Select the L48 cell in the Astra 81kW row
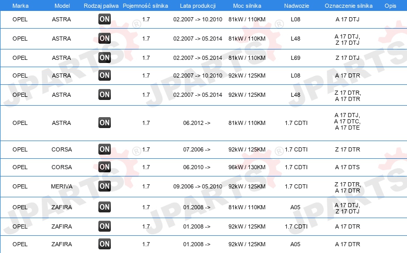Viewport: 407px width, 253px height. coord(296,39)
